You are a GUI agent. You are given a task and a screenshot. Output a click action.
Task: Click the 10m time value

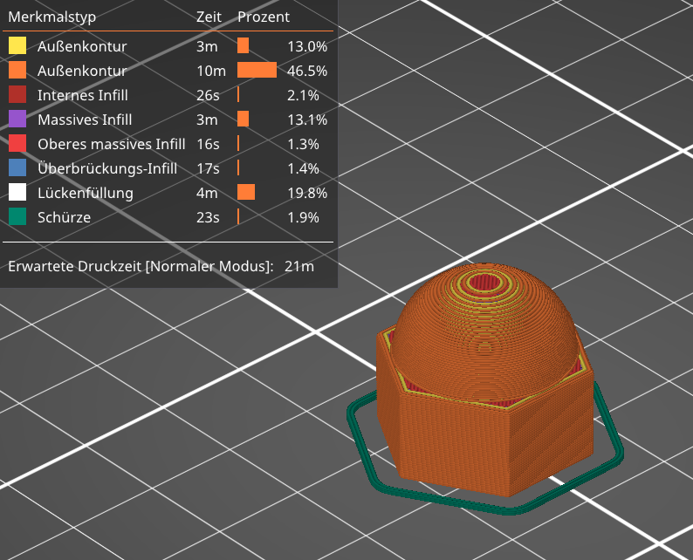[211, 71]
